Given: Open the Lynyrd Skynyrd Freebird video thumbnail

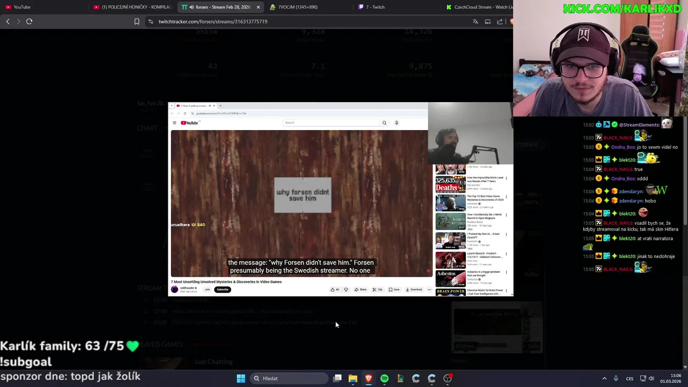Looking at the screenshot, I should click(x=450, y=260).
